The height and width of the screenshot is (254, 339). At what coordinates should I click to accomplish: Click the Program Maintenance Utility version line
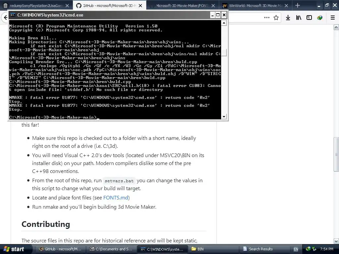(x=83, y=26)
